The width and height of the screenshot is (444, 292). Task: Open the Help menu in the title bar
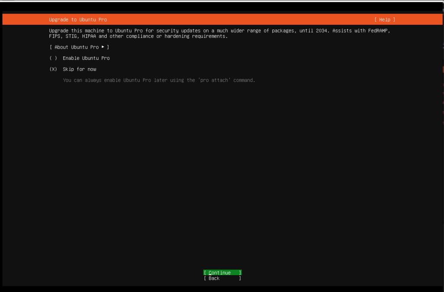384,19
